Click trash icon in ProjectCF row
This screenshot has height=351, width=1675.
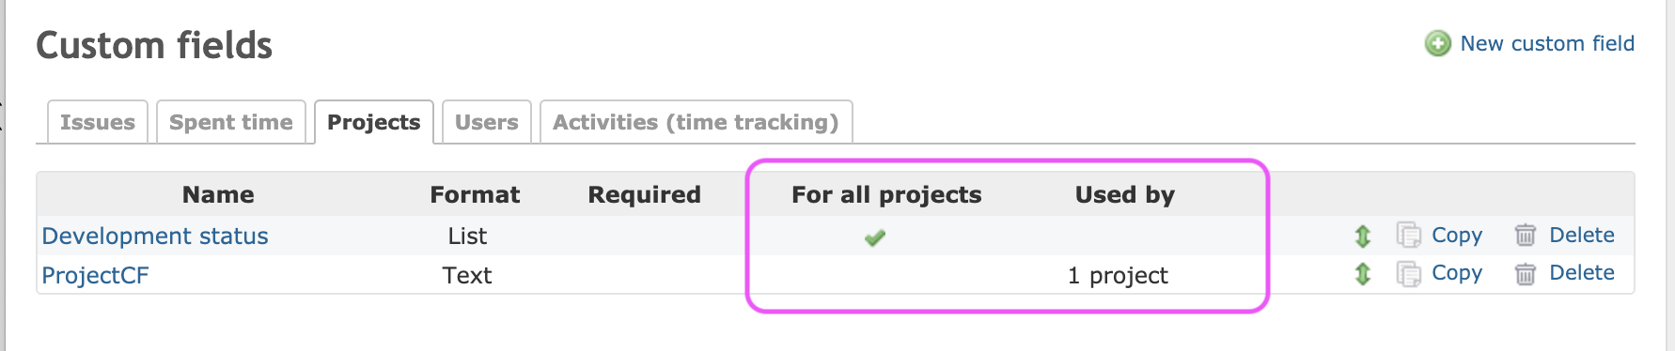[x=1526, y=273]
